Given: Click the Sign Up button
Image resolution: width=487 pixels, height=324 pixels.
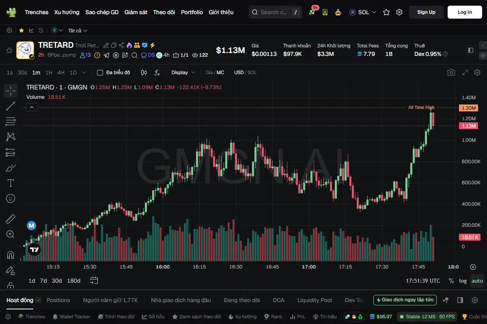Looking at the screenshot, I should tap(426, 12).
